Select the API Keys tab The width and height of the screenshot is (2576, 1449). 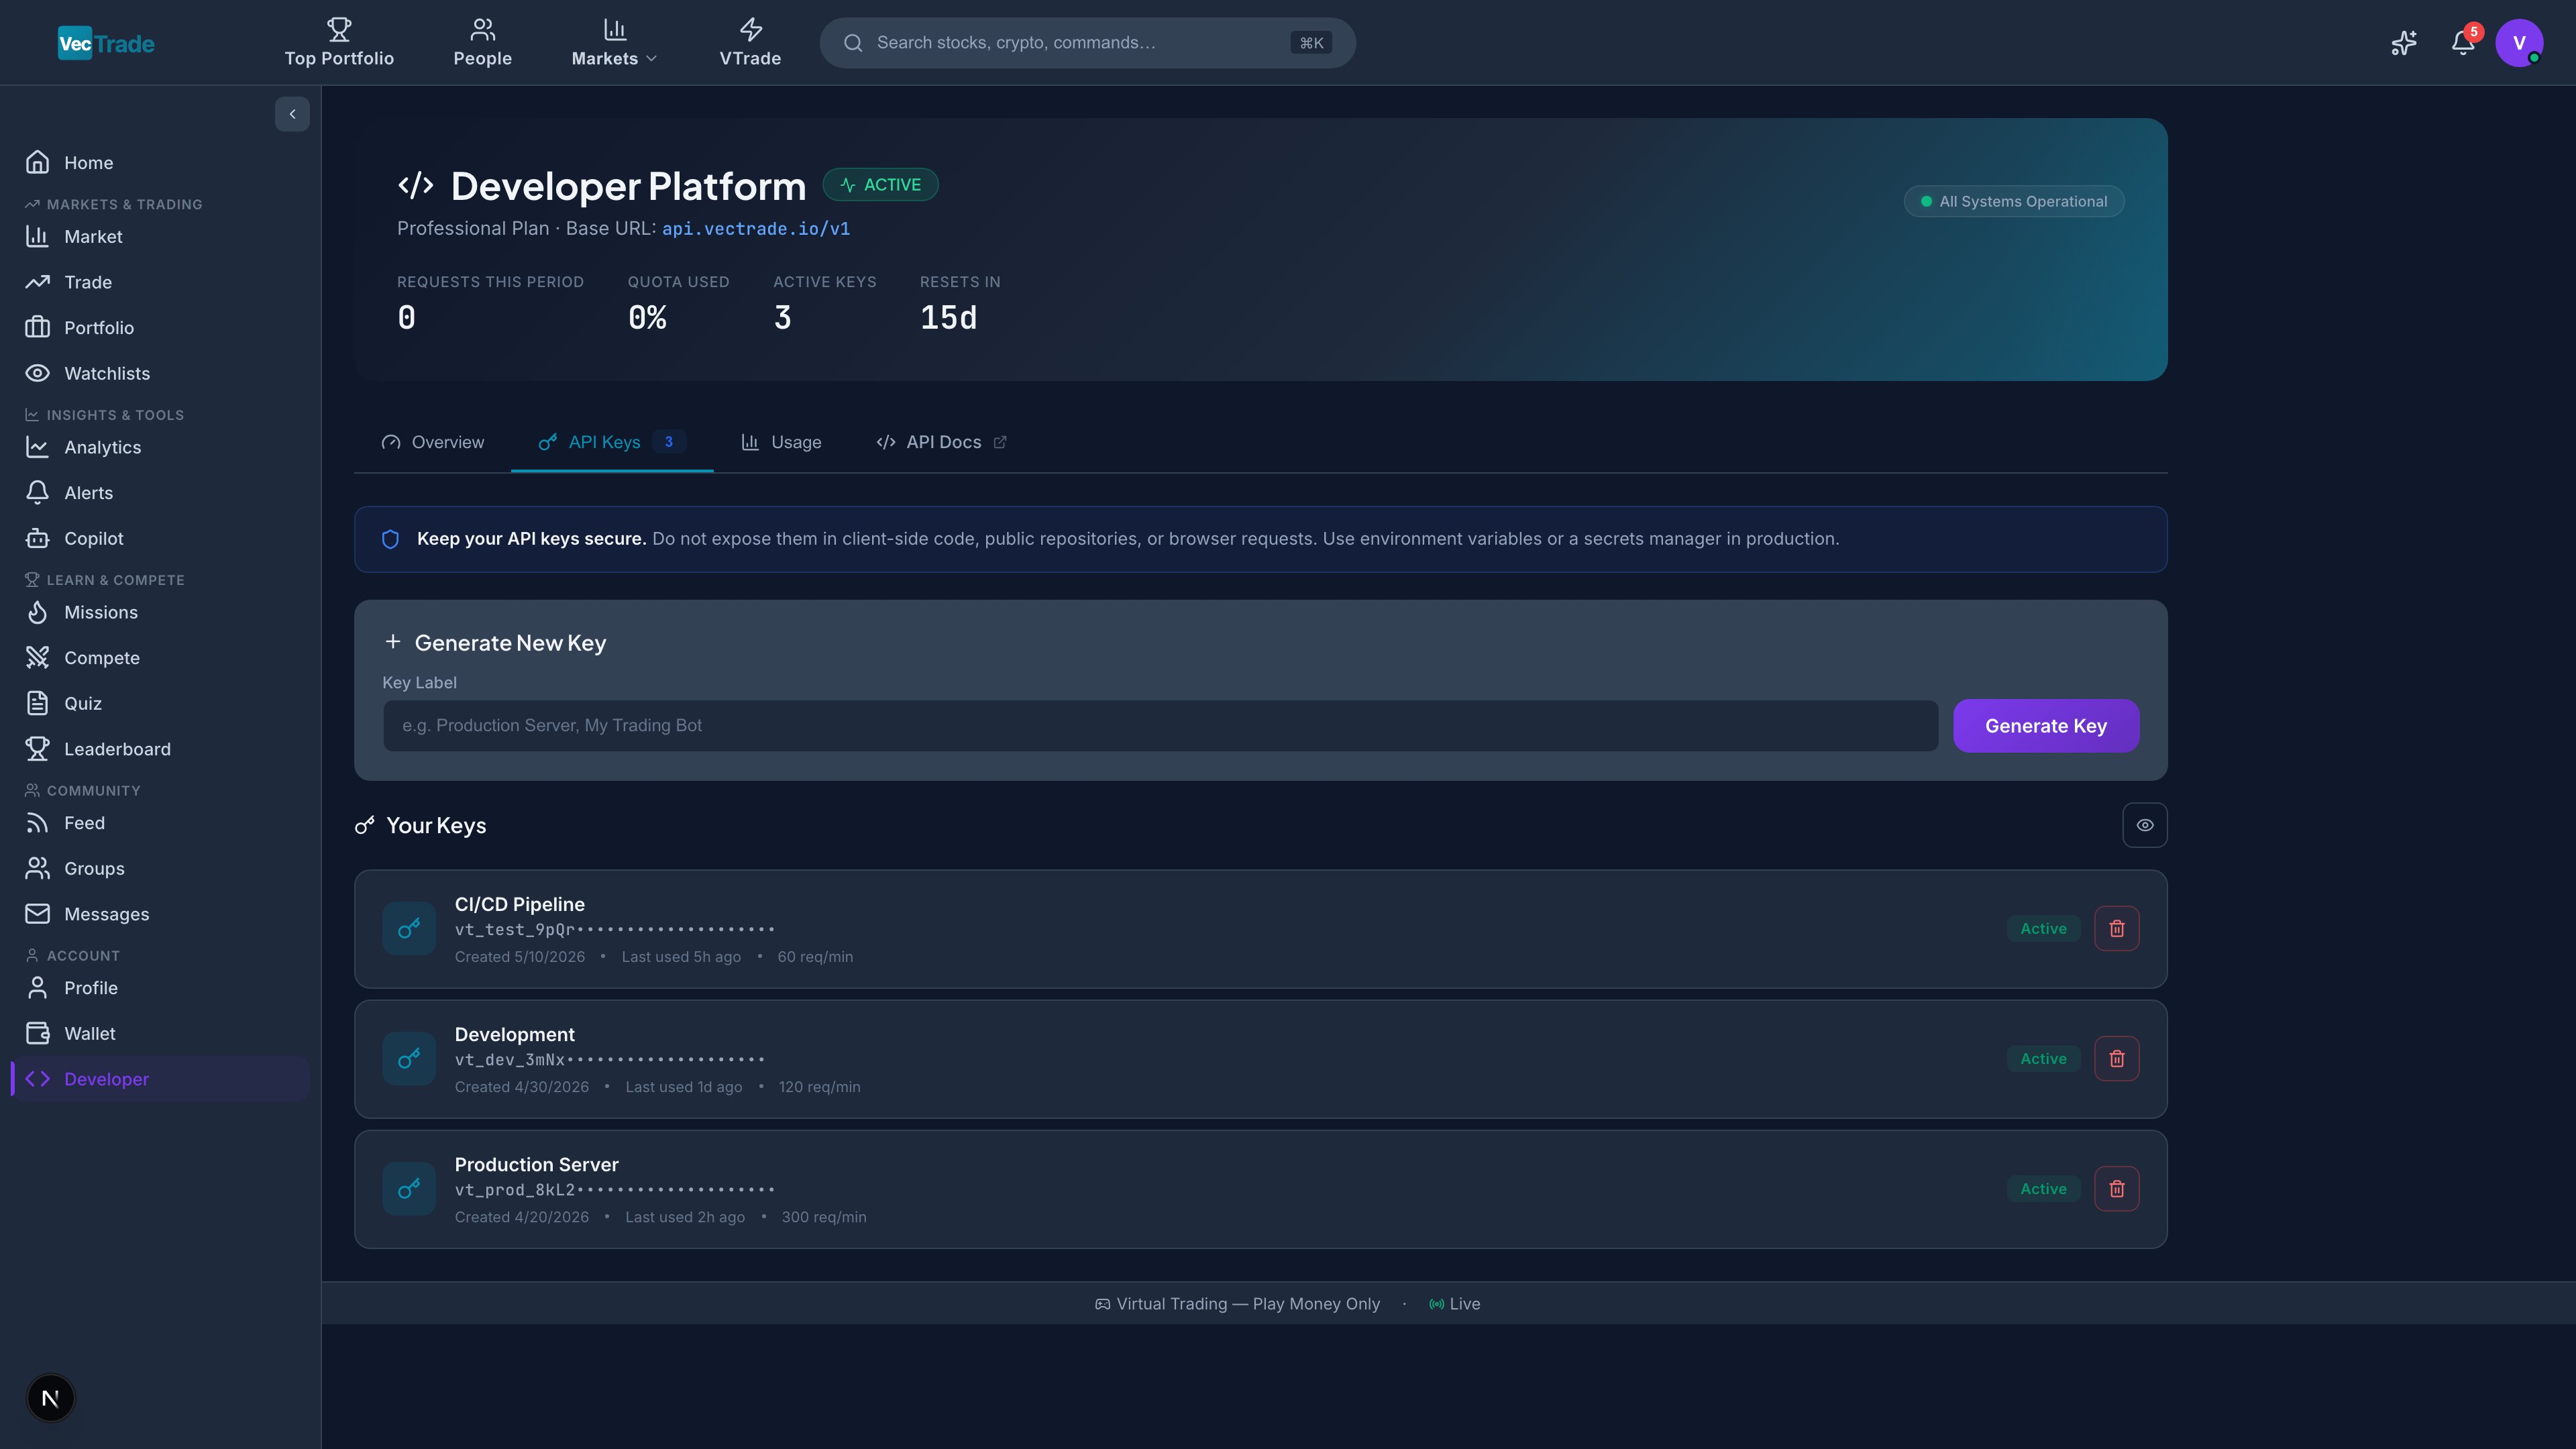(x=612, y=442)
